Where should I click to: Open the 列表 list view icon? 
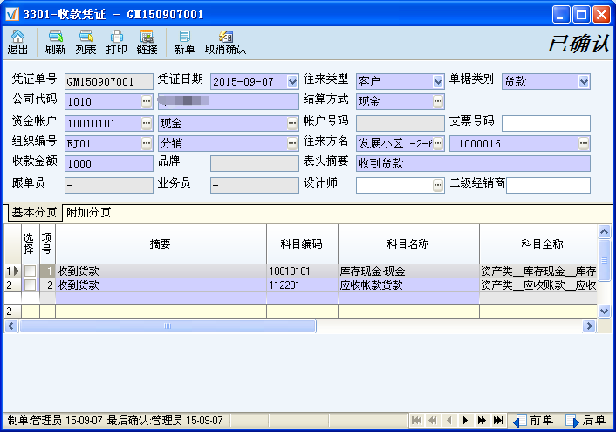(86, 42)
